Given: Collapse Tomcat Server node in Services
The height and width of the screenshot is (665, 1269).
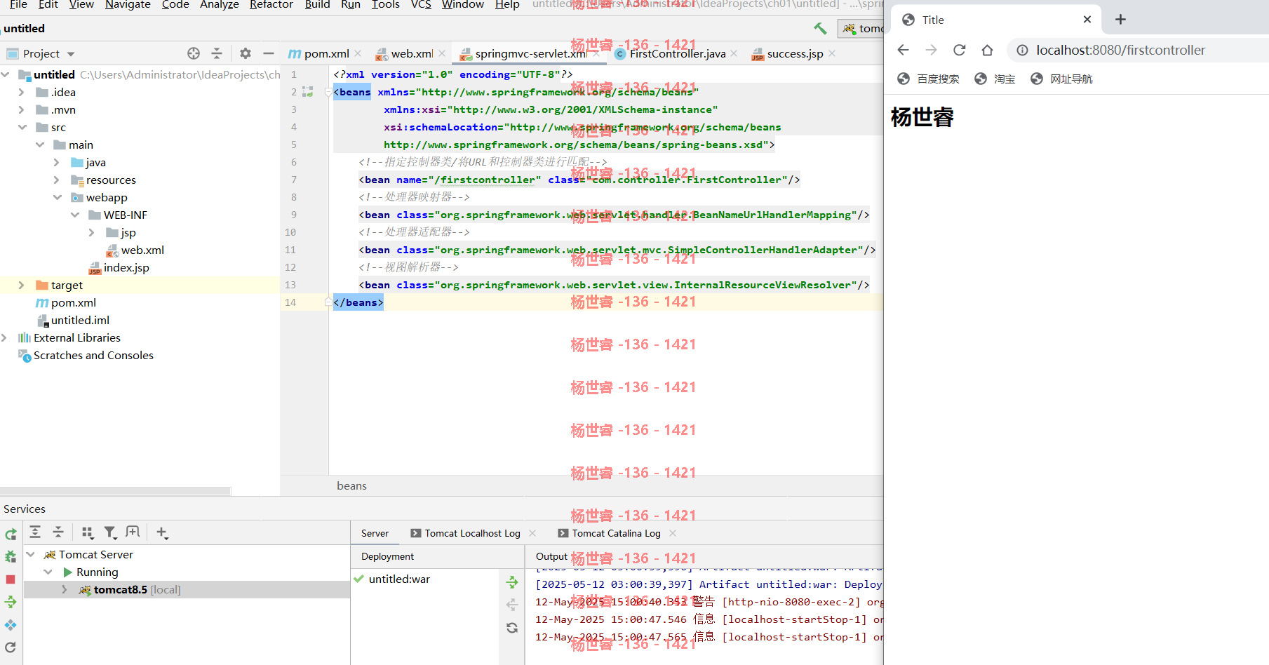Looking at the screenshot, I should (x=31, y=554).
